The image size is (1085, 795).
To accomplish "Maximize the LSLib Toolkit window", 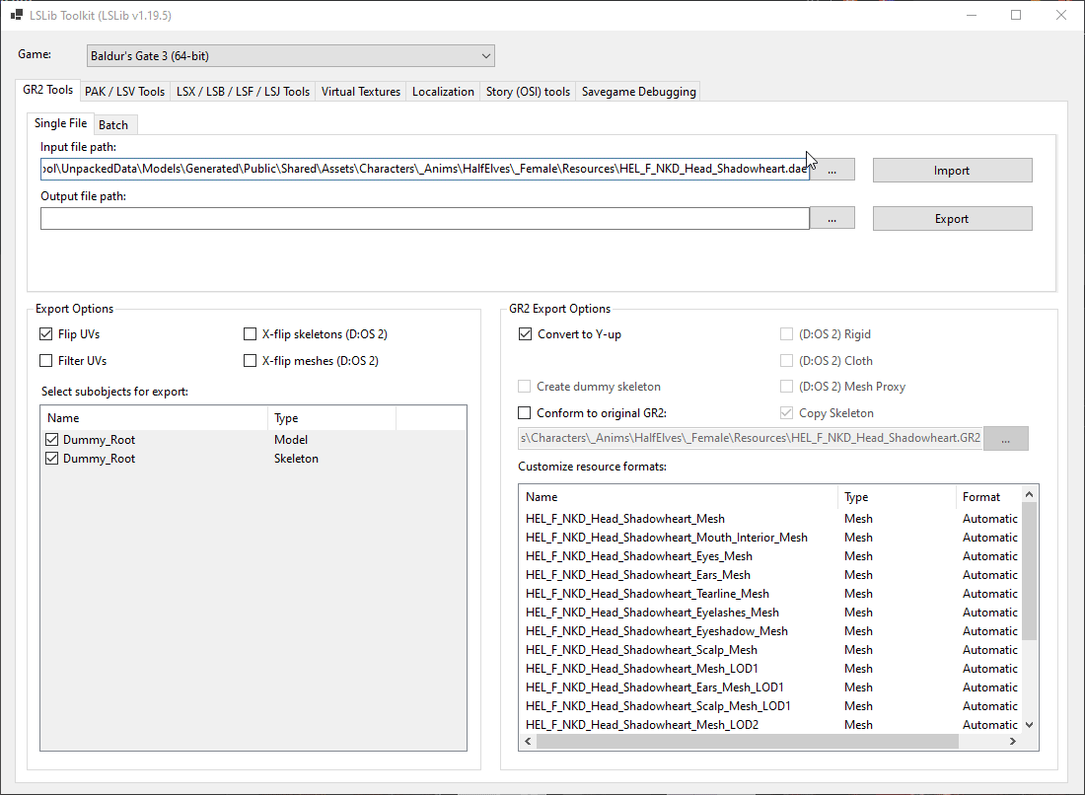I will pyautogui.click(x=1016, y=15).
